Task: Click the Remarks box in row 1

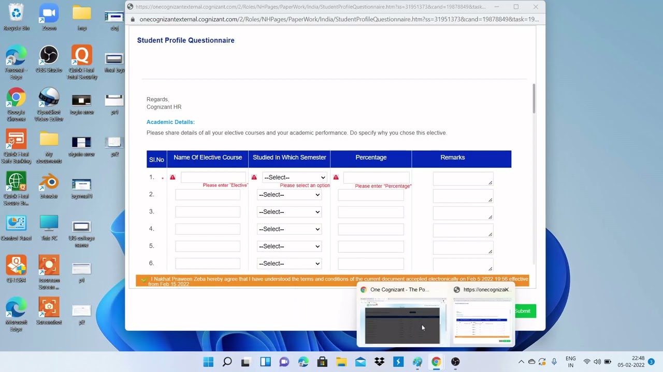Action: (x=463, y=179)
